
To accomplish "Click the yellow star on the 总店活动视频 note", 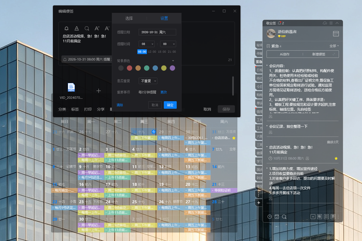I will tap(336, 159).
